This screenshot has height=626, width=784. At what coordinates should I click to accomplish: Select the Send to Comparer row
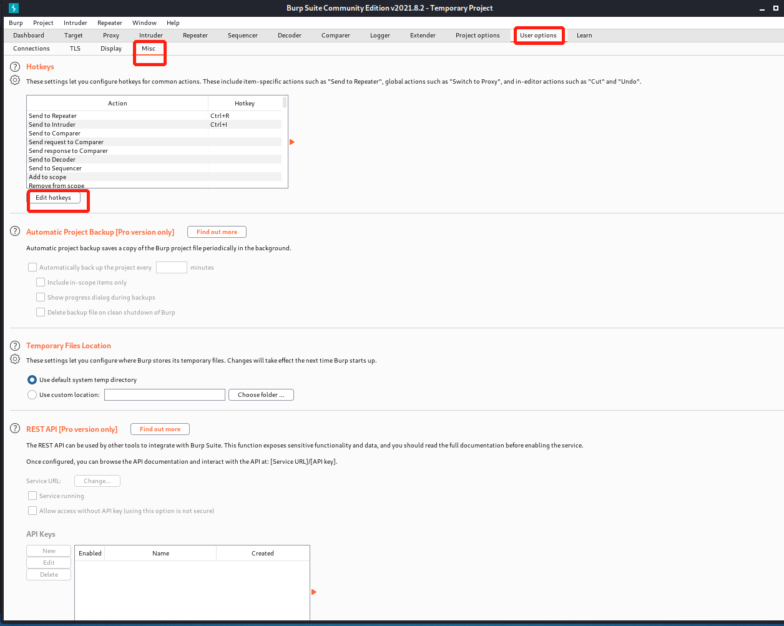[154, 134]
